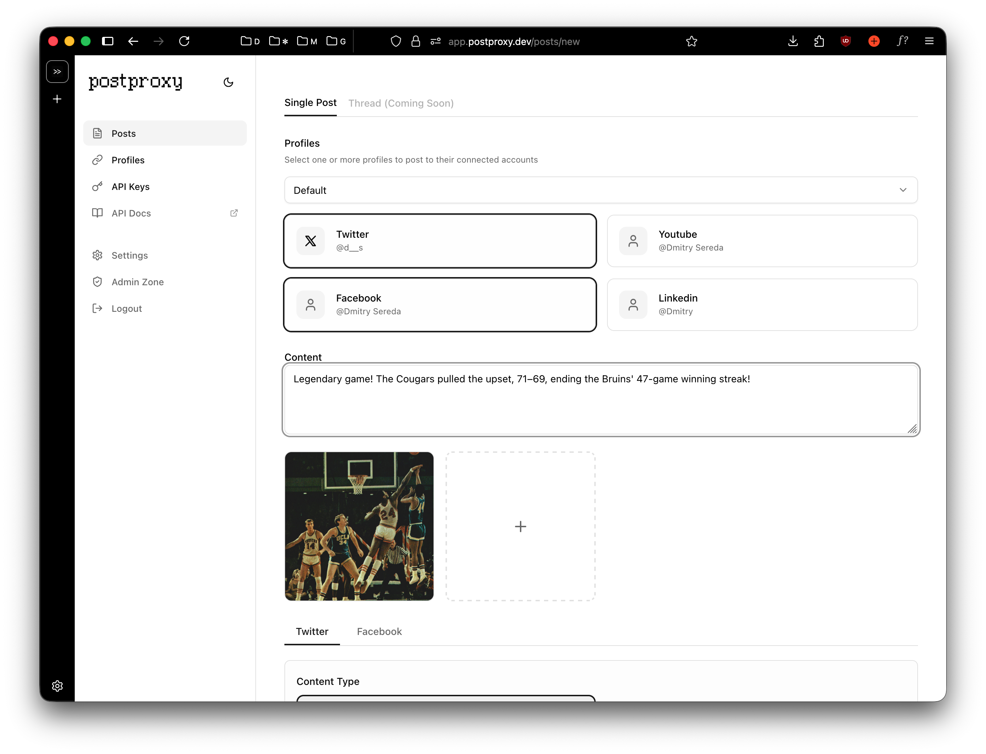This screenshot has height=754, width=986.
Task: Open the browser hamburger menu
Action: coord(929,41)
